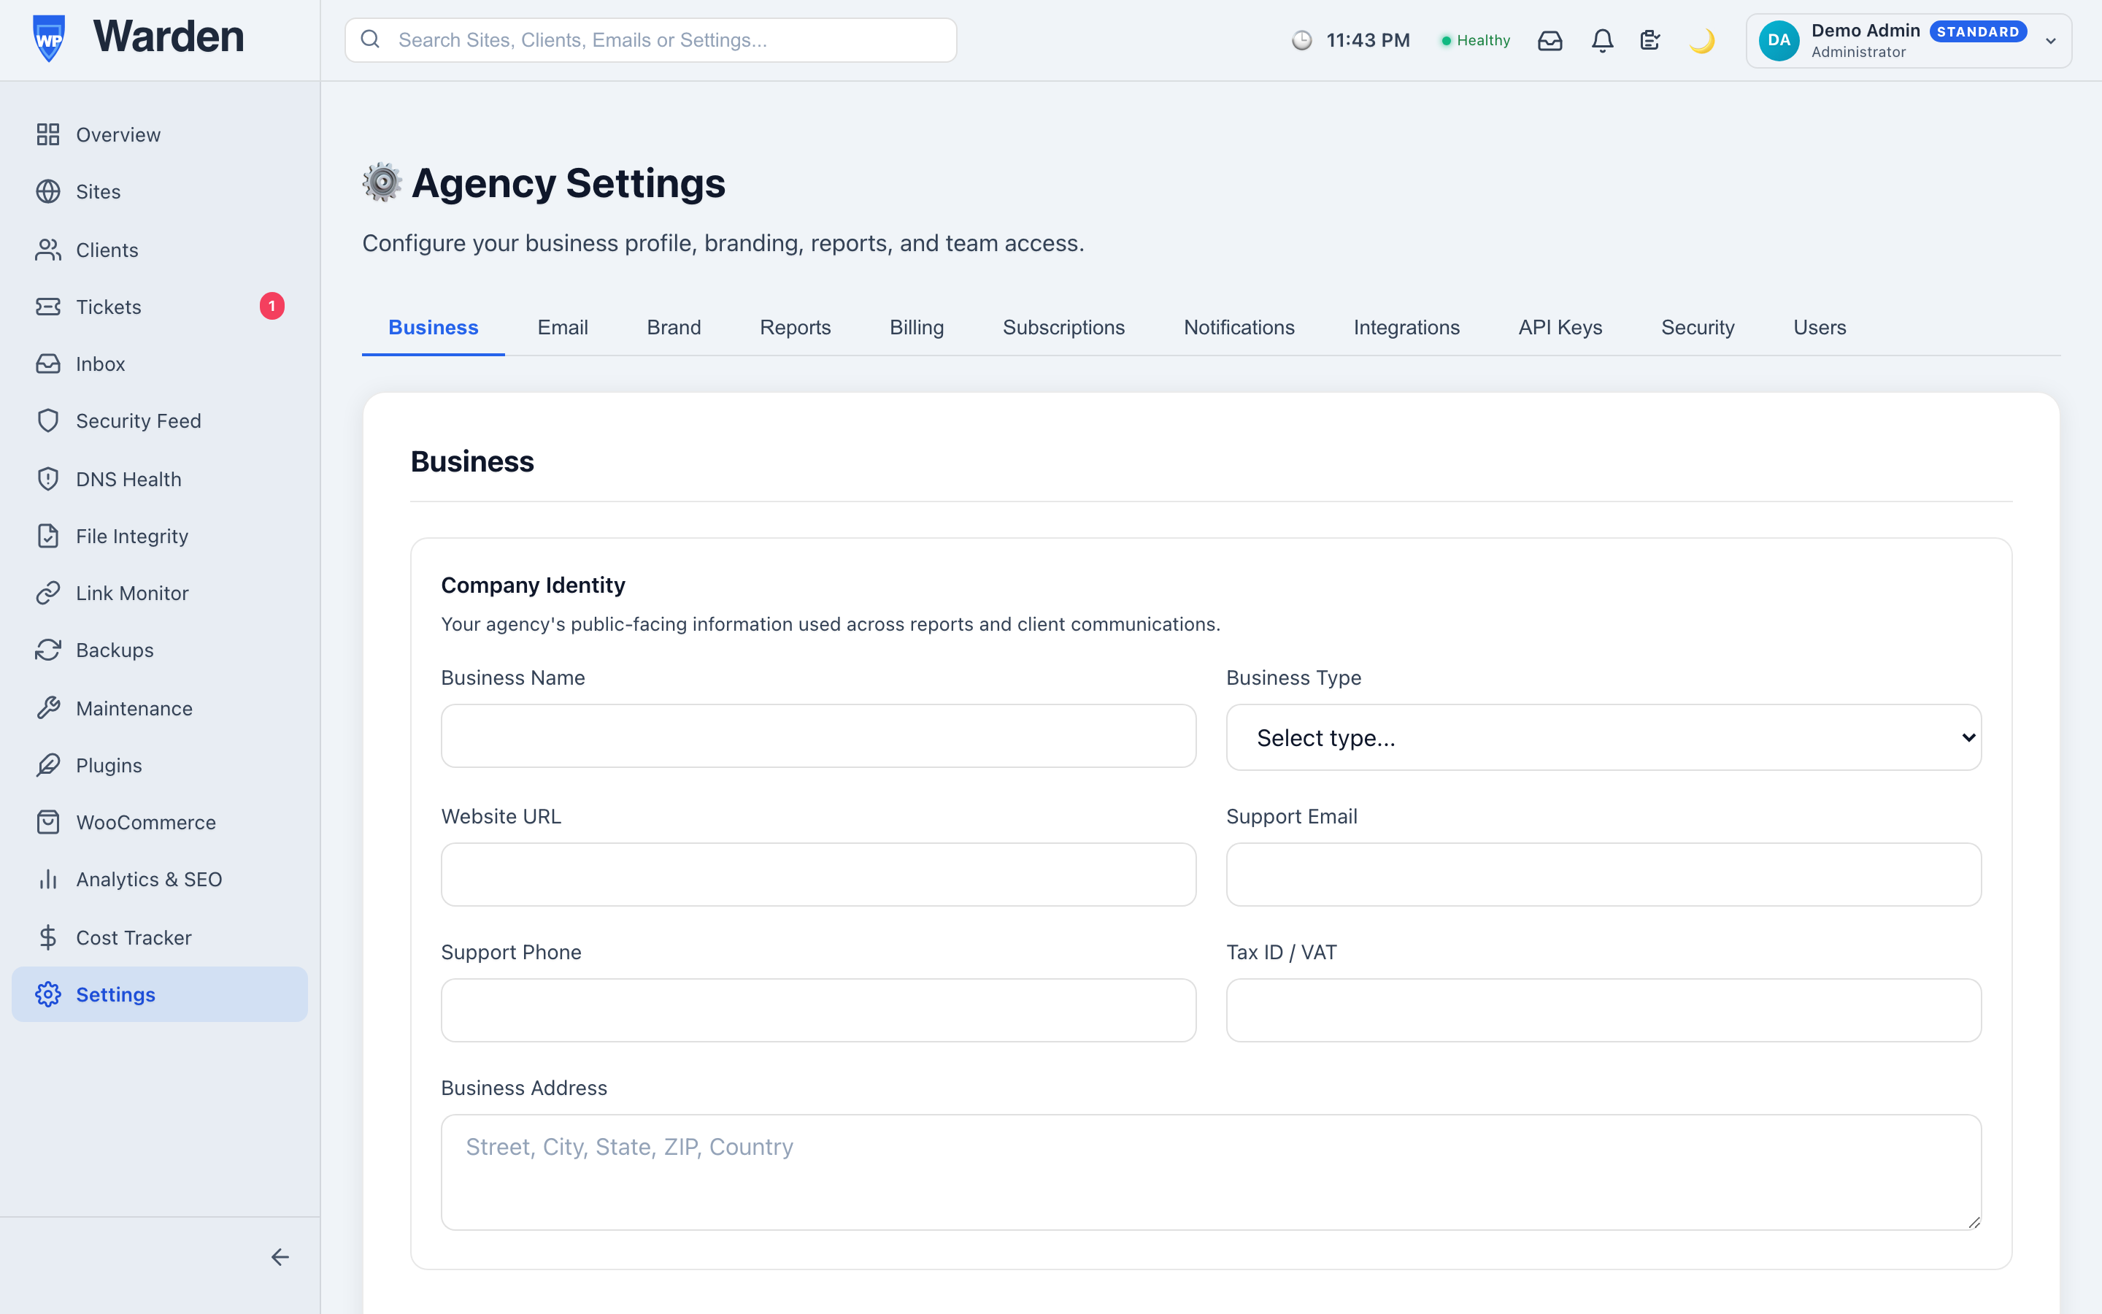This screenshot has width=2102, height=1314.
Task: Go to the API Keys tab
Action: tap(1560, 327)
